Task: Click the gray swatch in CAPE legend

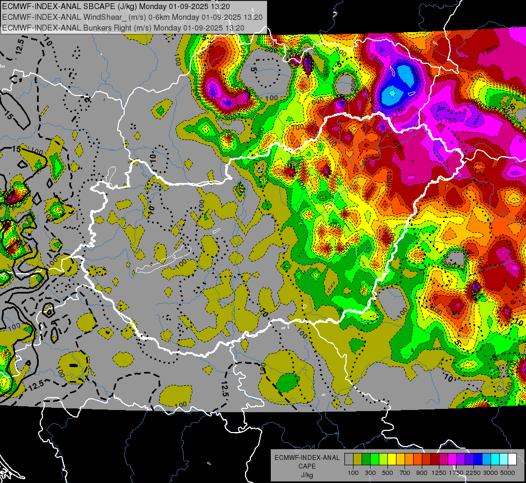Action: 349,459
